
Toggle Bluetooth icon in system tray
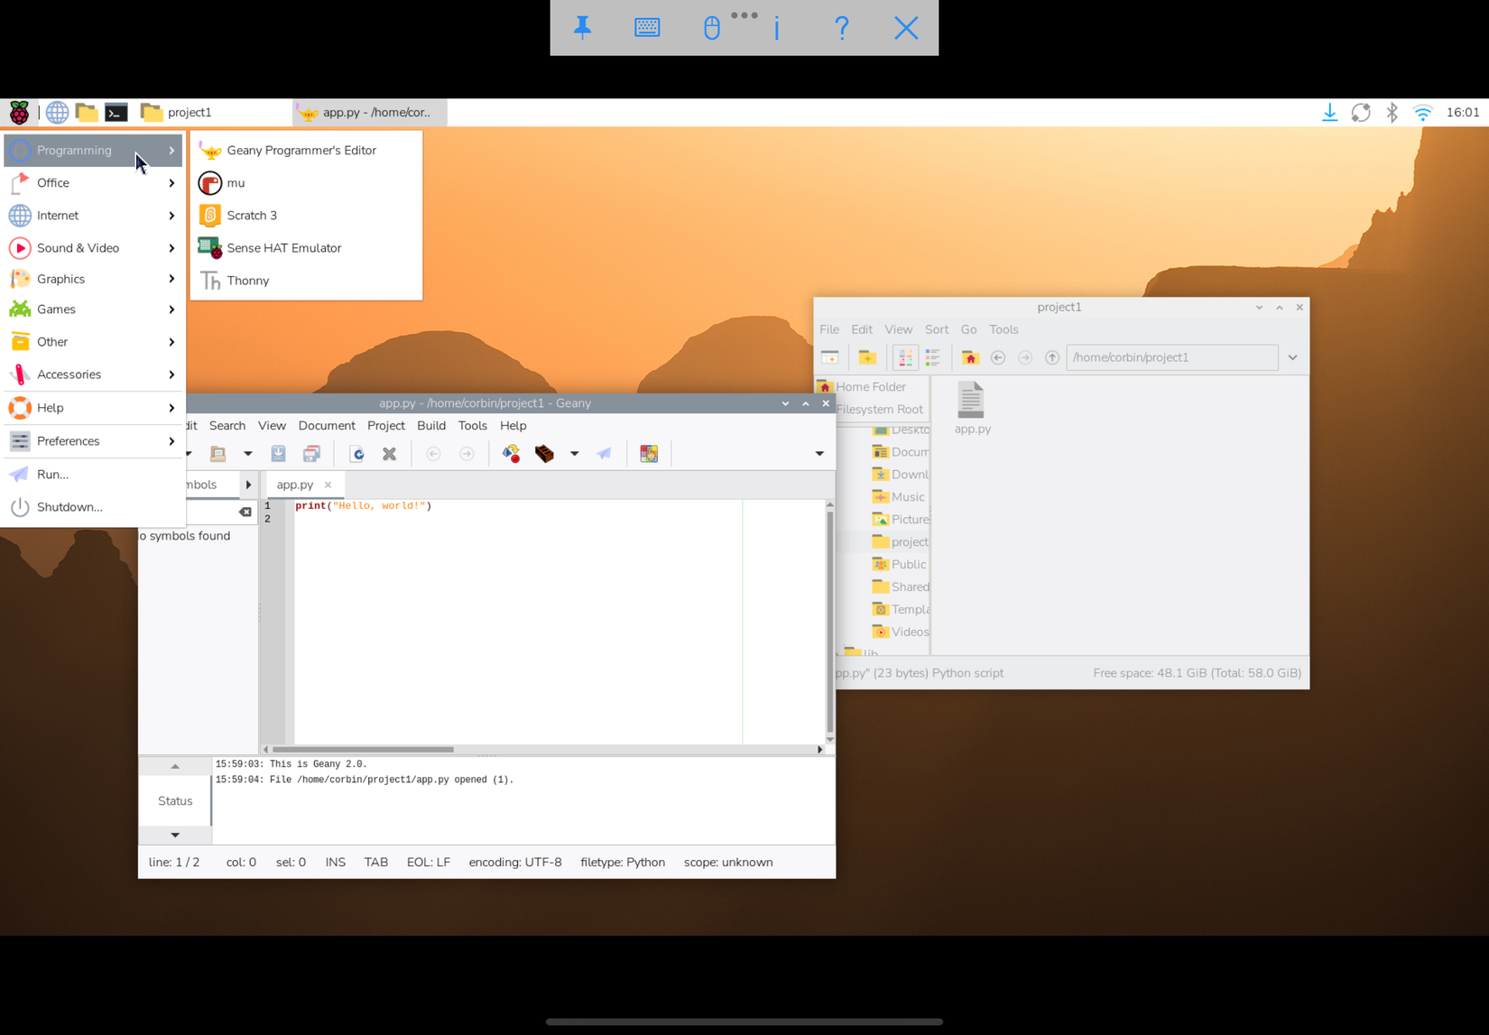point(1392,113)
